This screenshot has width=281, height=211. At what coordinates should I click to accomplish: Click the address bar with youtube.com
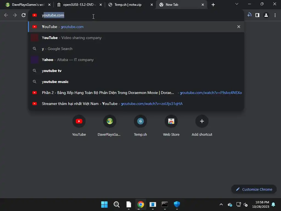[x=136, y=15]
